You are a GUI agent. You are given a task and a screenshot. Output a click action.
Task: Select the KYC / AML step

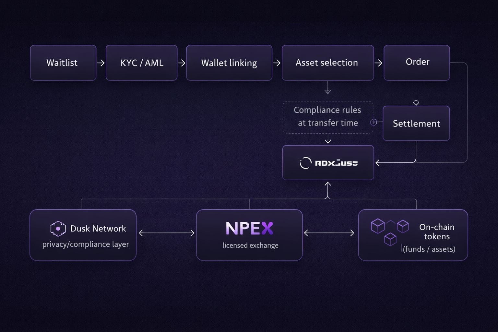point(141,63)
